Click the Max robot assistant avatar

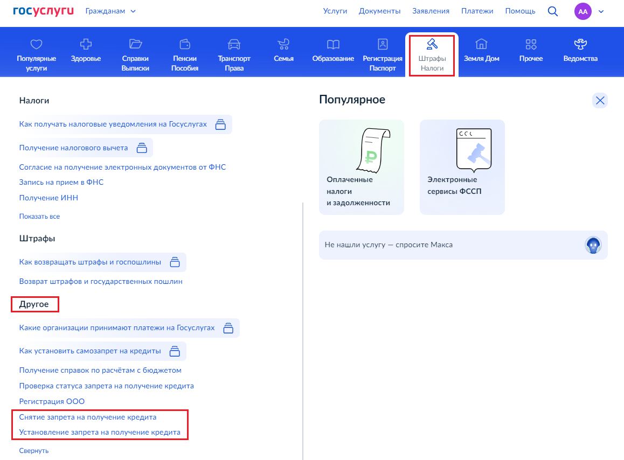(x=593, y=245)
